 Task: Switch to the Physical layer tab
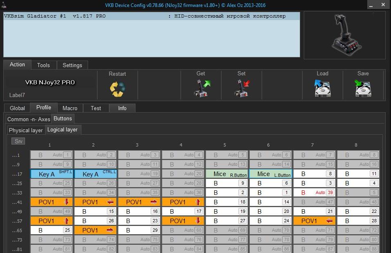coord(26,130)
